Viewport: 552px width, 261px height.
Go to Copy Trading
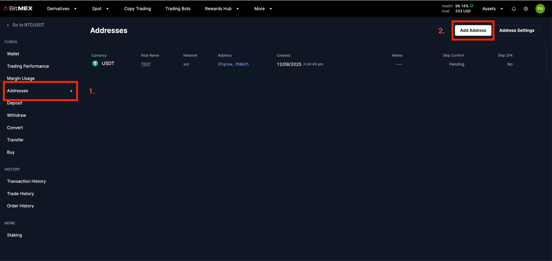tap(138, 9)
